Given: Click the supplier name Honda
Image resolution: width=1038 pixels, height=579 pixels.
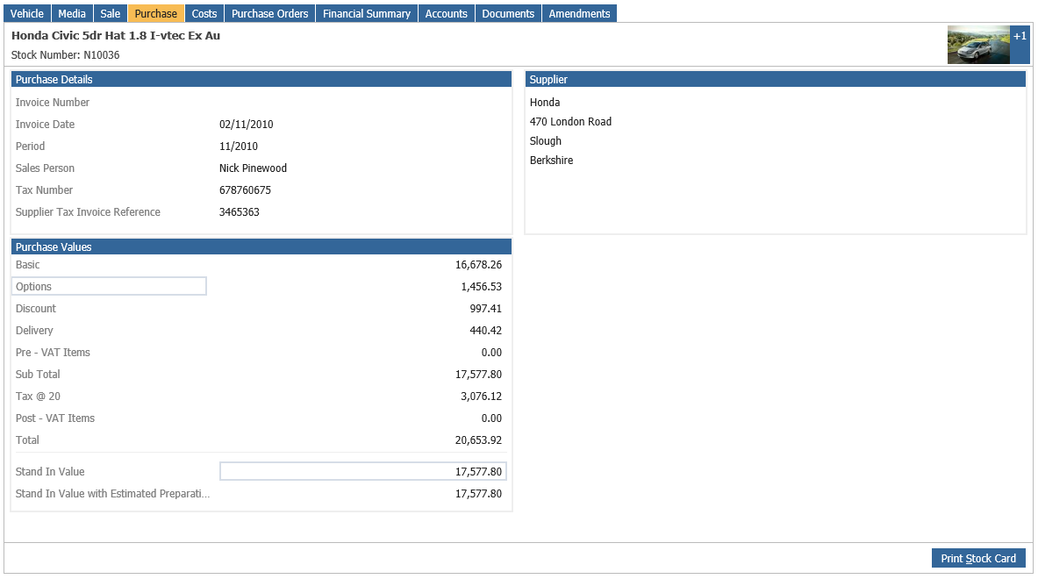Looking at the screenshot, I should point(545,103).
